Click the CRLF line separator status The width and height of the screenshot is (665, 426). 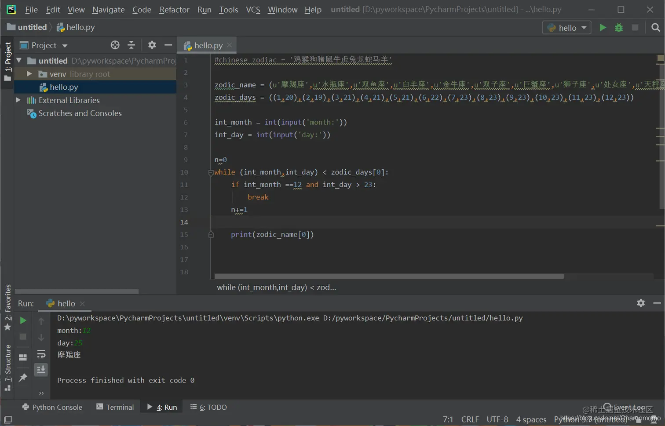[470, 419]
